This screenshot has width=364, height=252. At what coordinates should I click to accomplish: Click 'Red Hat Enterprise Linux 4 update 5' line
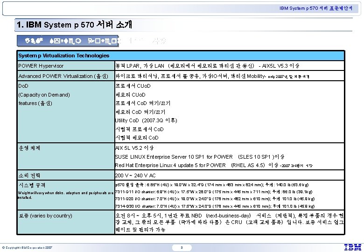214,166
